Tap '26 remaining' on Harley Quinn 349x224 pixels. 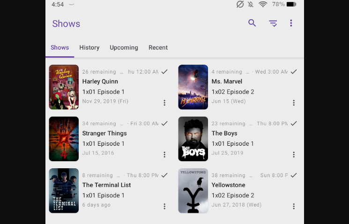[99, 72]
